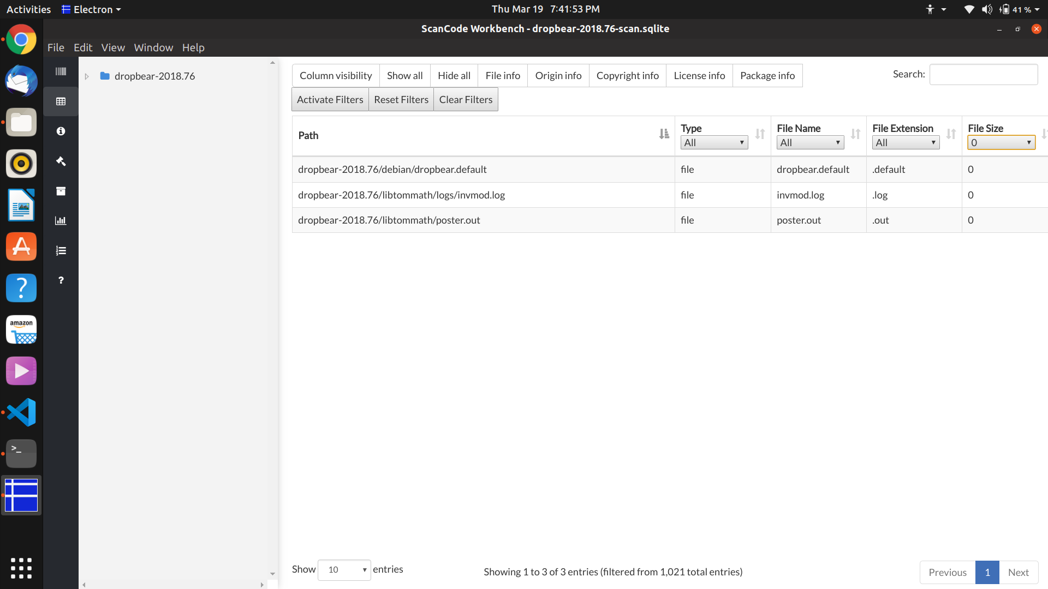
Task: Open the Type filter dropdown
Action: click(714, 143)
